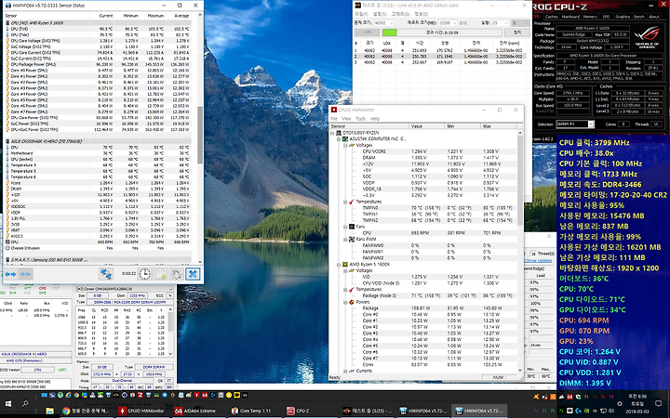Screen dimensions: 670x418
Task: Switch to CPU-Z Graphics tab
Action: pos(623,17)
